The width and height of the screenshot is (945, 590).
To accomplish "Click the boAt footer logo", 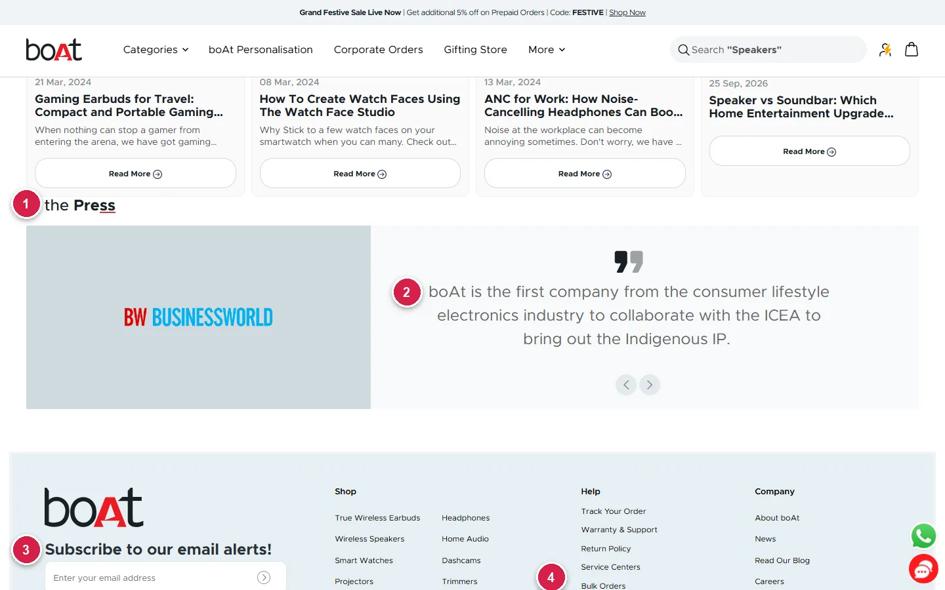I will click(x=94, y=507).
